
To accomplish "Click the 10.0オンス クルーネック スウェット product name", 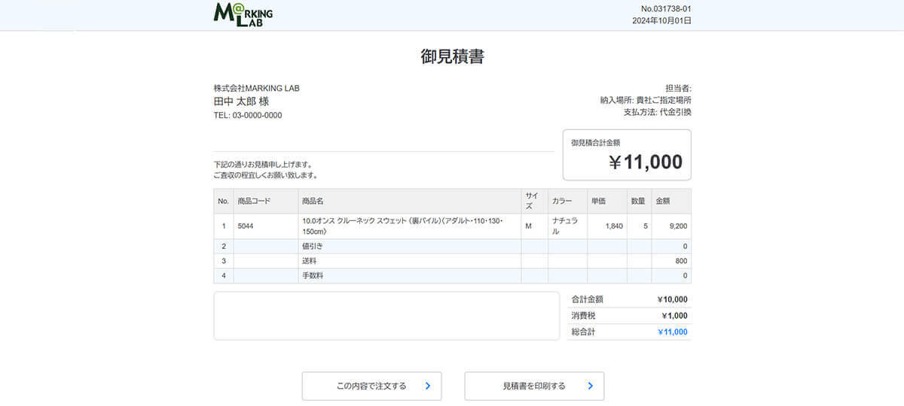I will point(402,226).
